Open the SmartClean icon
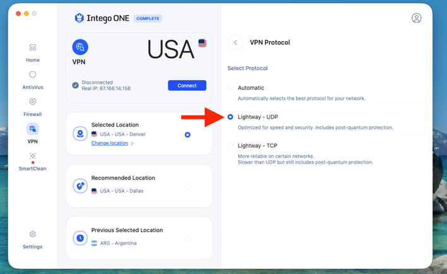 point(32,156)
